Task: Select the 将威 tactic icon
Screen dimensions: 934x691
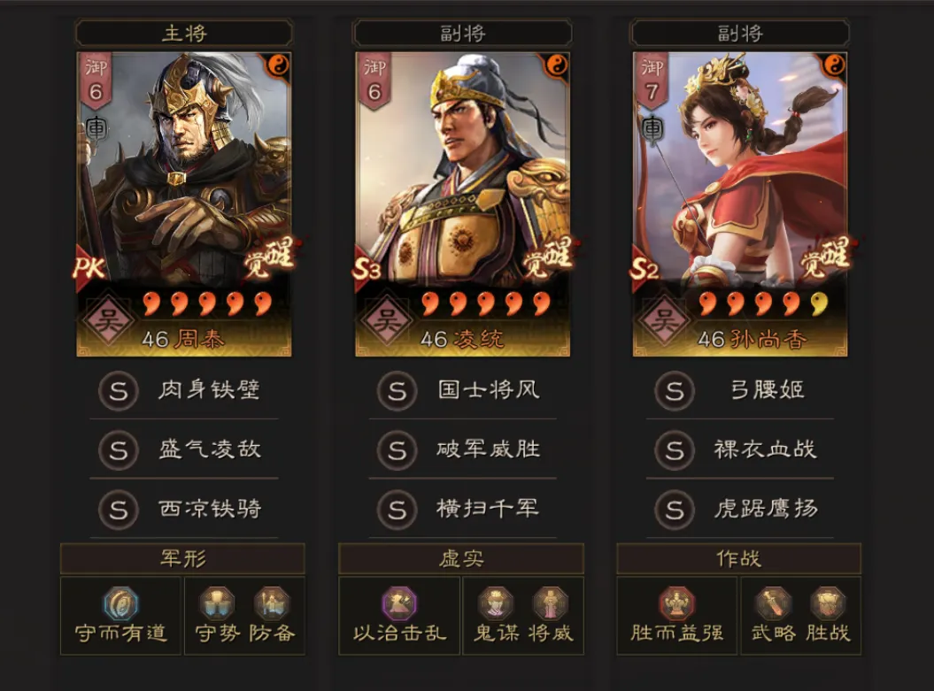Action: pos(551,603)
